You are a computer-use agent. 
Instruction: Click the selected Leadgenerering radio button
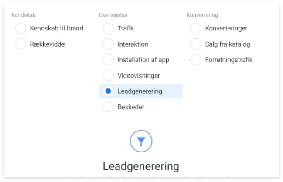click(108, 91)
